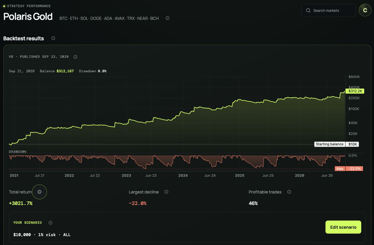The width and height of the screenshot is (374, 245).
Task: Open the Your Scenario info icon
Action: (x=50, y=223)
